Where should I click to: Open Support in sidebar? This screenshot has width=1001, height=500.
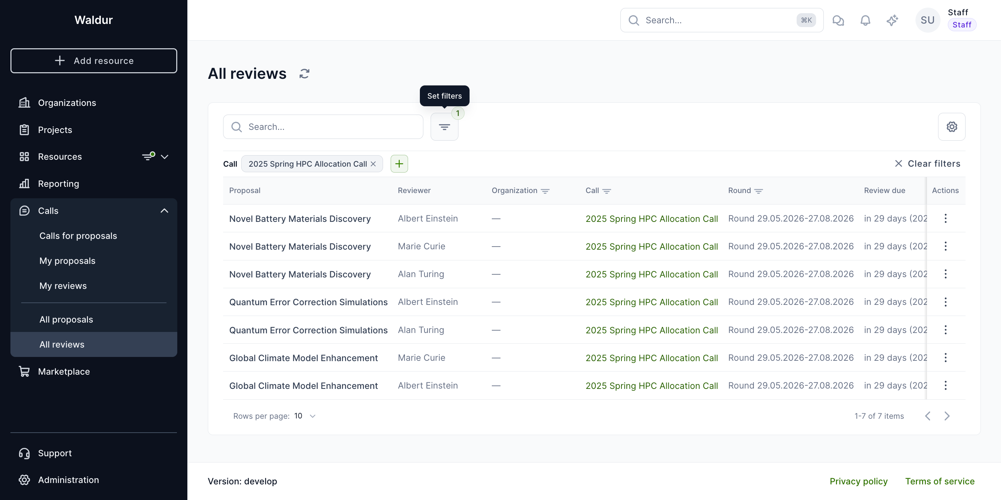coord(93,453)
